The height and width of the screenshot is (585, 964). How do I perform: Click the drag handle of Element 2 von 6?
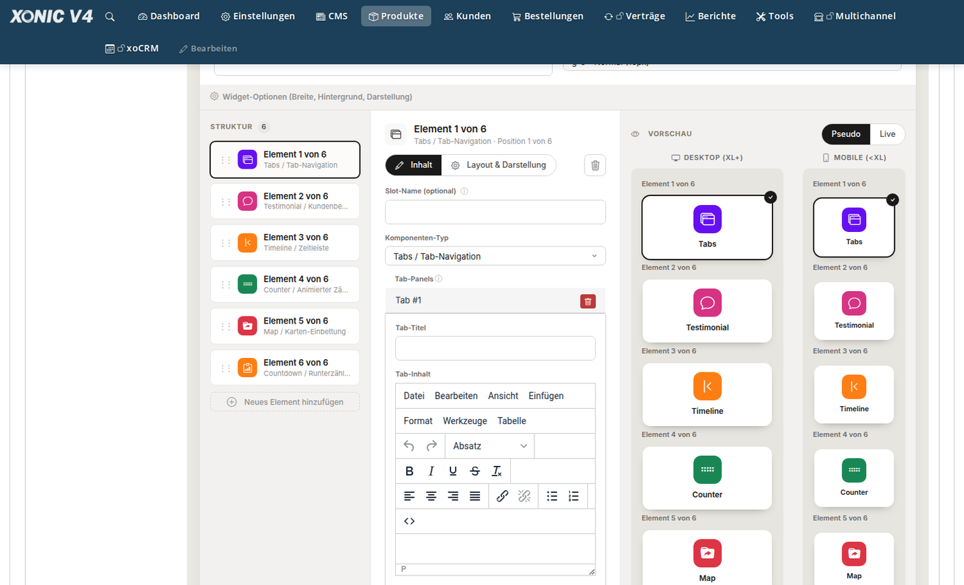(x=226, y=202)
